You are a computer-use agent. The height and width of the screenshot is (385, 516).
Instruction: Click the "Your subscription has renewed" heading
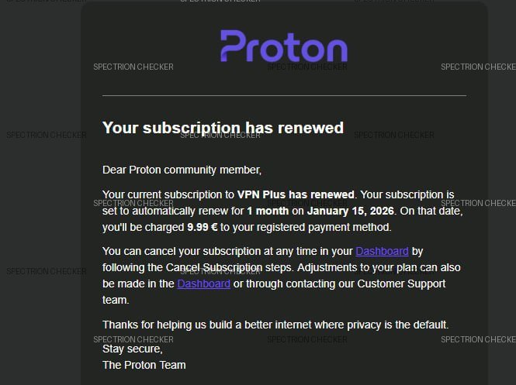coord(223,128)
